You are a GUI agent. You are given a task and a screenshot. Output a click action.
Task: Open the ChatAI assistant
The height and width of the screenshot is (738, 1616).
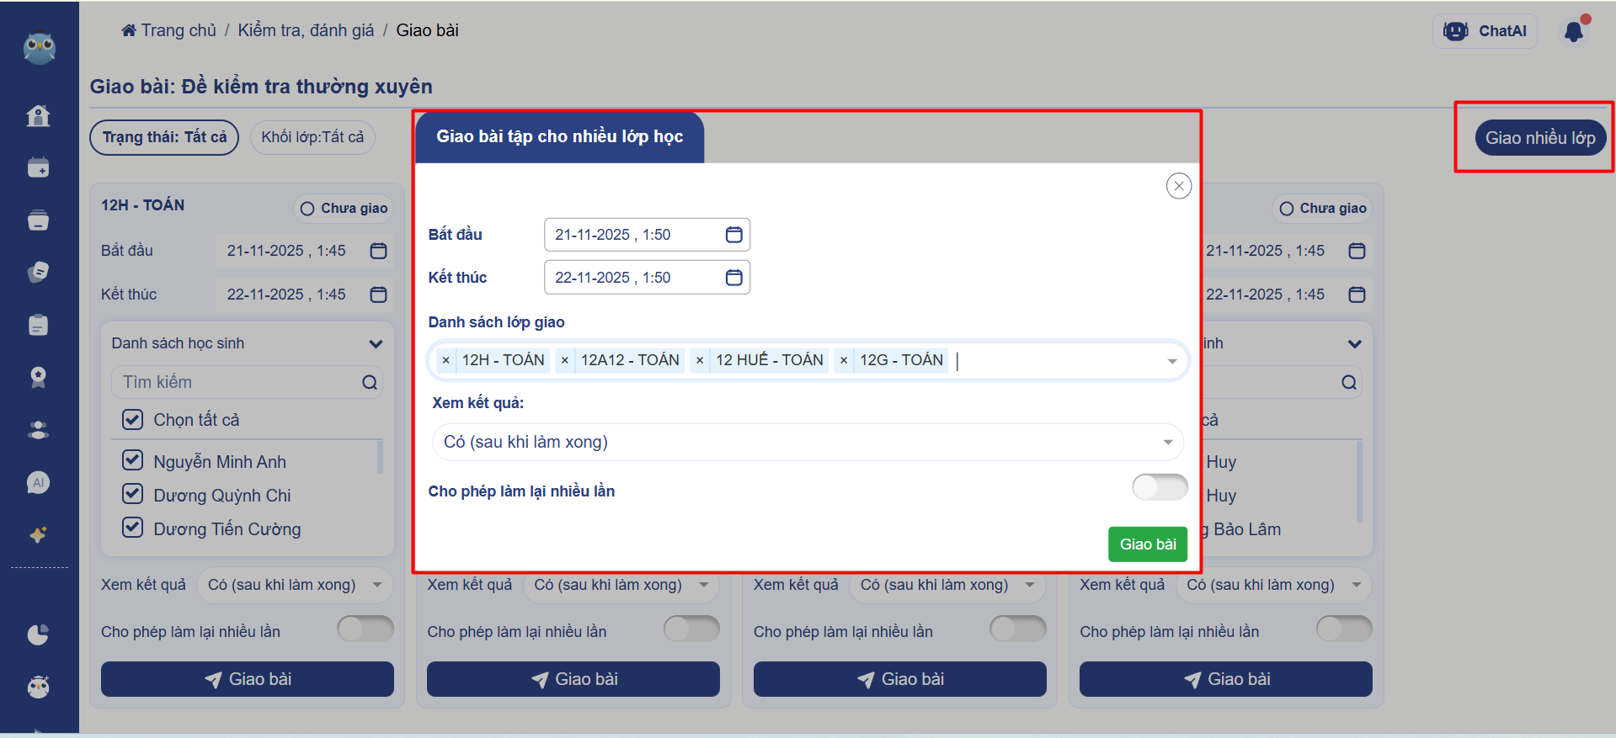click(1485, 31)
